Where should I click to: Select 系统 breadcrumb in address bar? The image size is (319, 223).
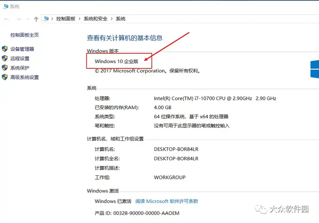tap(121, 19)
